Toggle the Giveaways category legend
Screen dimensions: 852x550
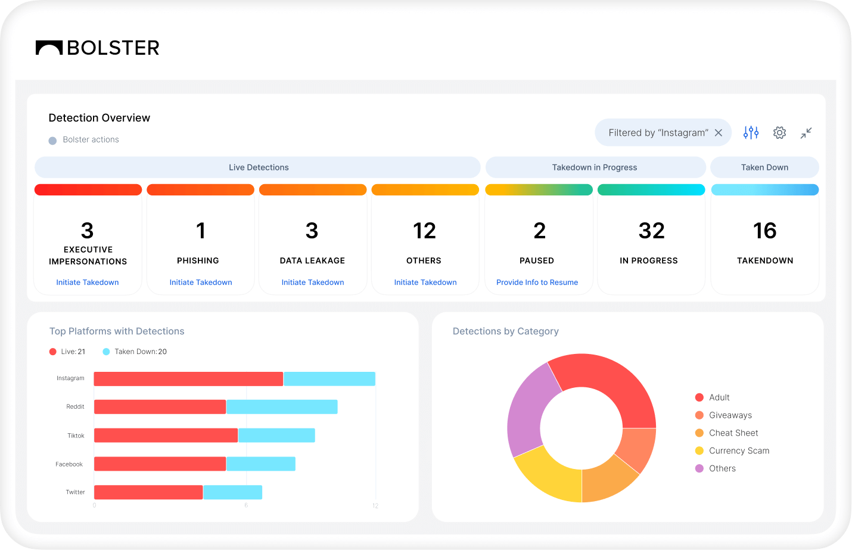coord(699,415)
